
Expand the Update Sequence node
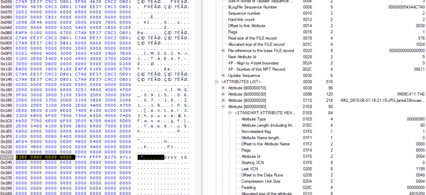click(224, 76)
